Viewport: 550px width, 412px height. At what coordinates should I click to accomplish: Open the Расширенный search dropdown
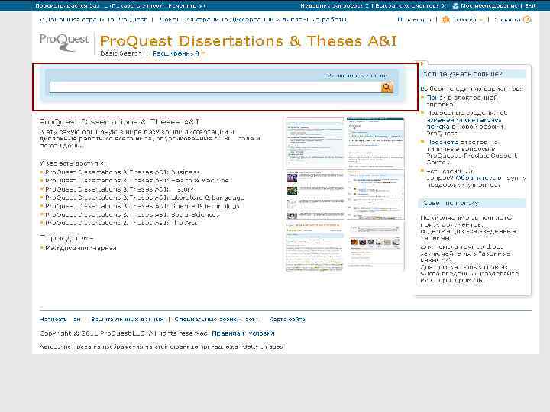click(x=179, y=53)
